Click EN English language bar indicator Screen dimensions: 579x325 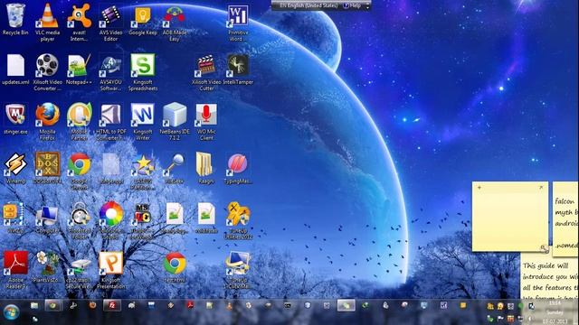[x=308, y=5]
